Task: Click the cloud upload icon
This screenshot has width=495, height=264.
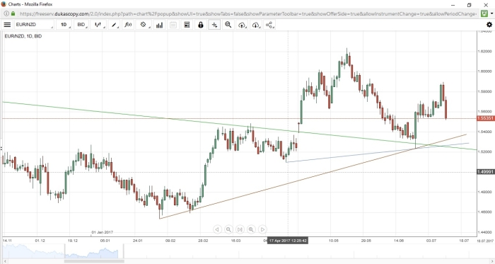Action: pos(242,25)
